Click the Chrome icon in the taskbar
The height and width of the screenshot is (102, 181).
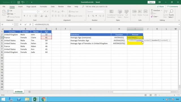(x=44, y=99)
